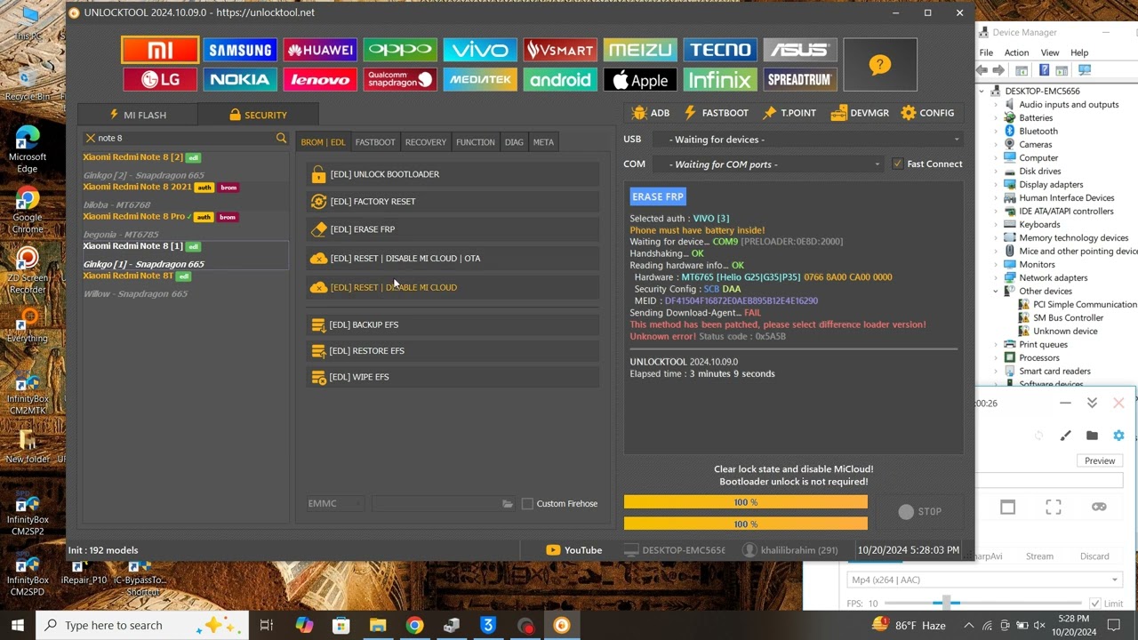Select the Xiaomi MI brand logo
Image resolution: width=1138 pixels, height=640 pixels.
(160, 50)
